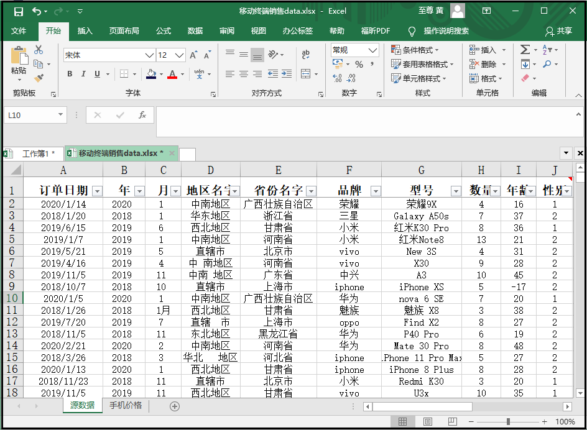Open filter dropdown for 订单日期 column
The height and width of the screenshot is (430, 587).
(98, 191)
